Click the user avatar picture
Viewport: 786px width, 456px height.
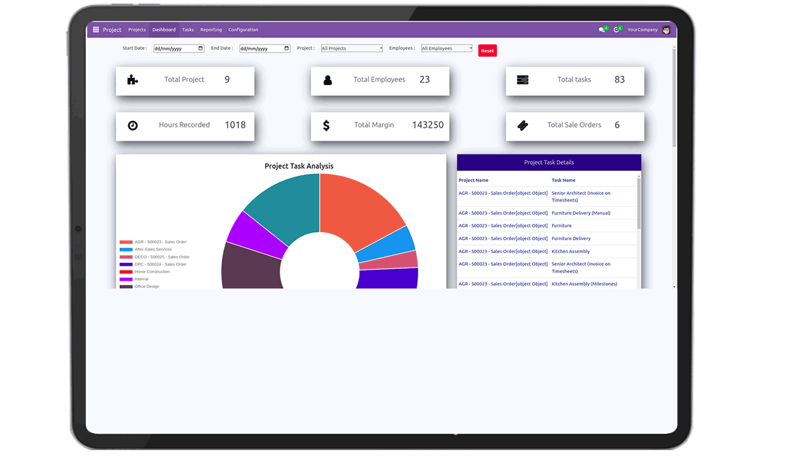coord(666,29)
